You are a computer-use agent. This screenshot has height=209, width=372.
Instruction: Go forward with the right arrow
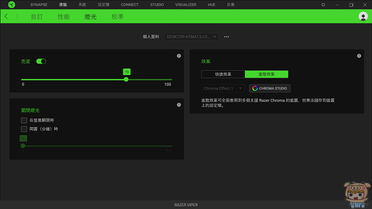17,16
